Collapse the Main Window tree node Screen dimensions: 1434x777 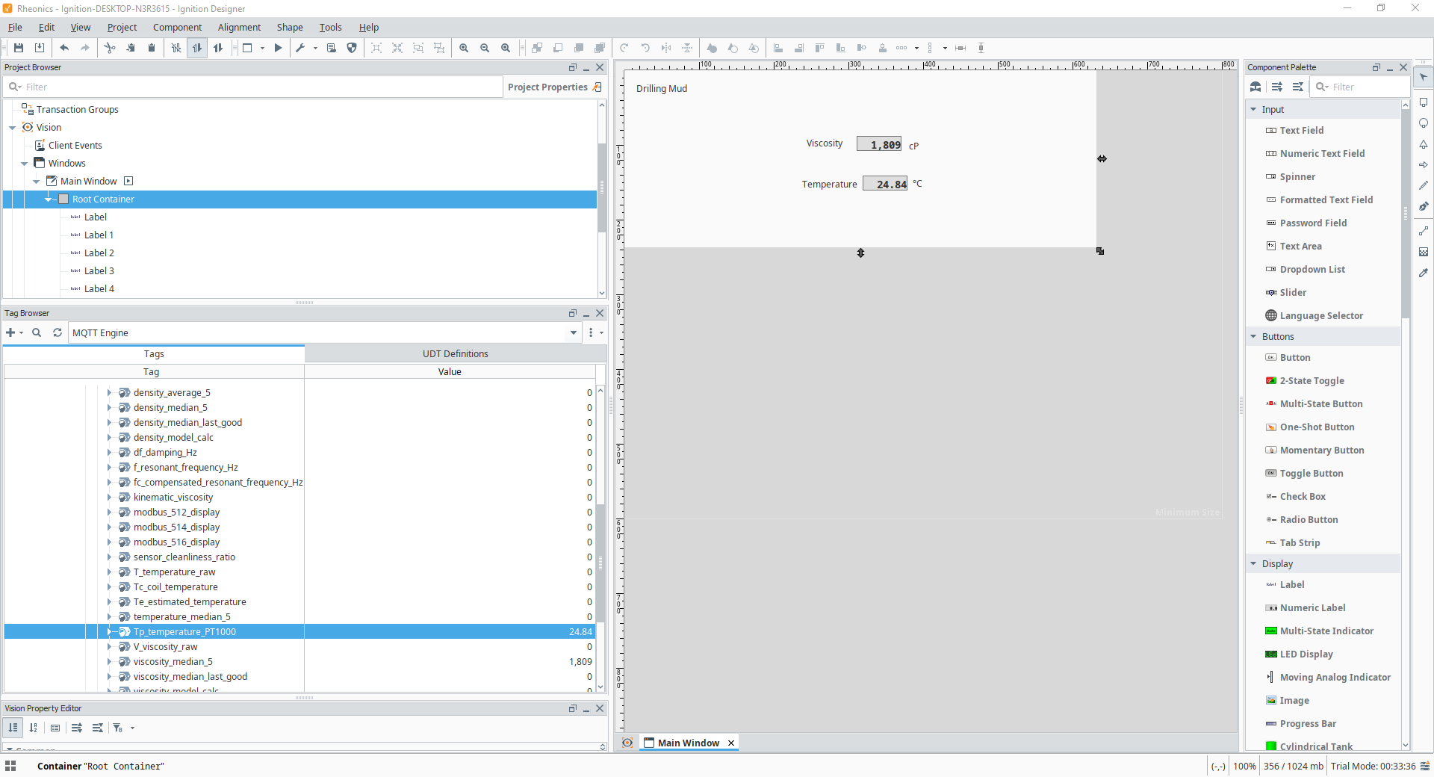(37, 182)
